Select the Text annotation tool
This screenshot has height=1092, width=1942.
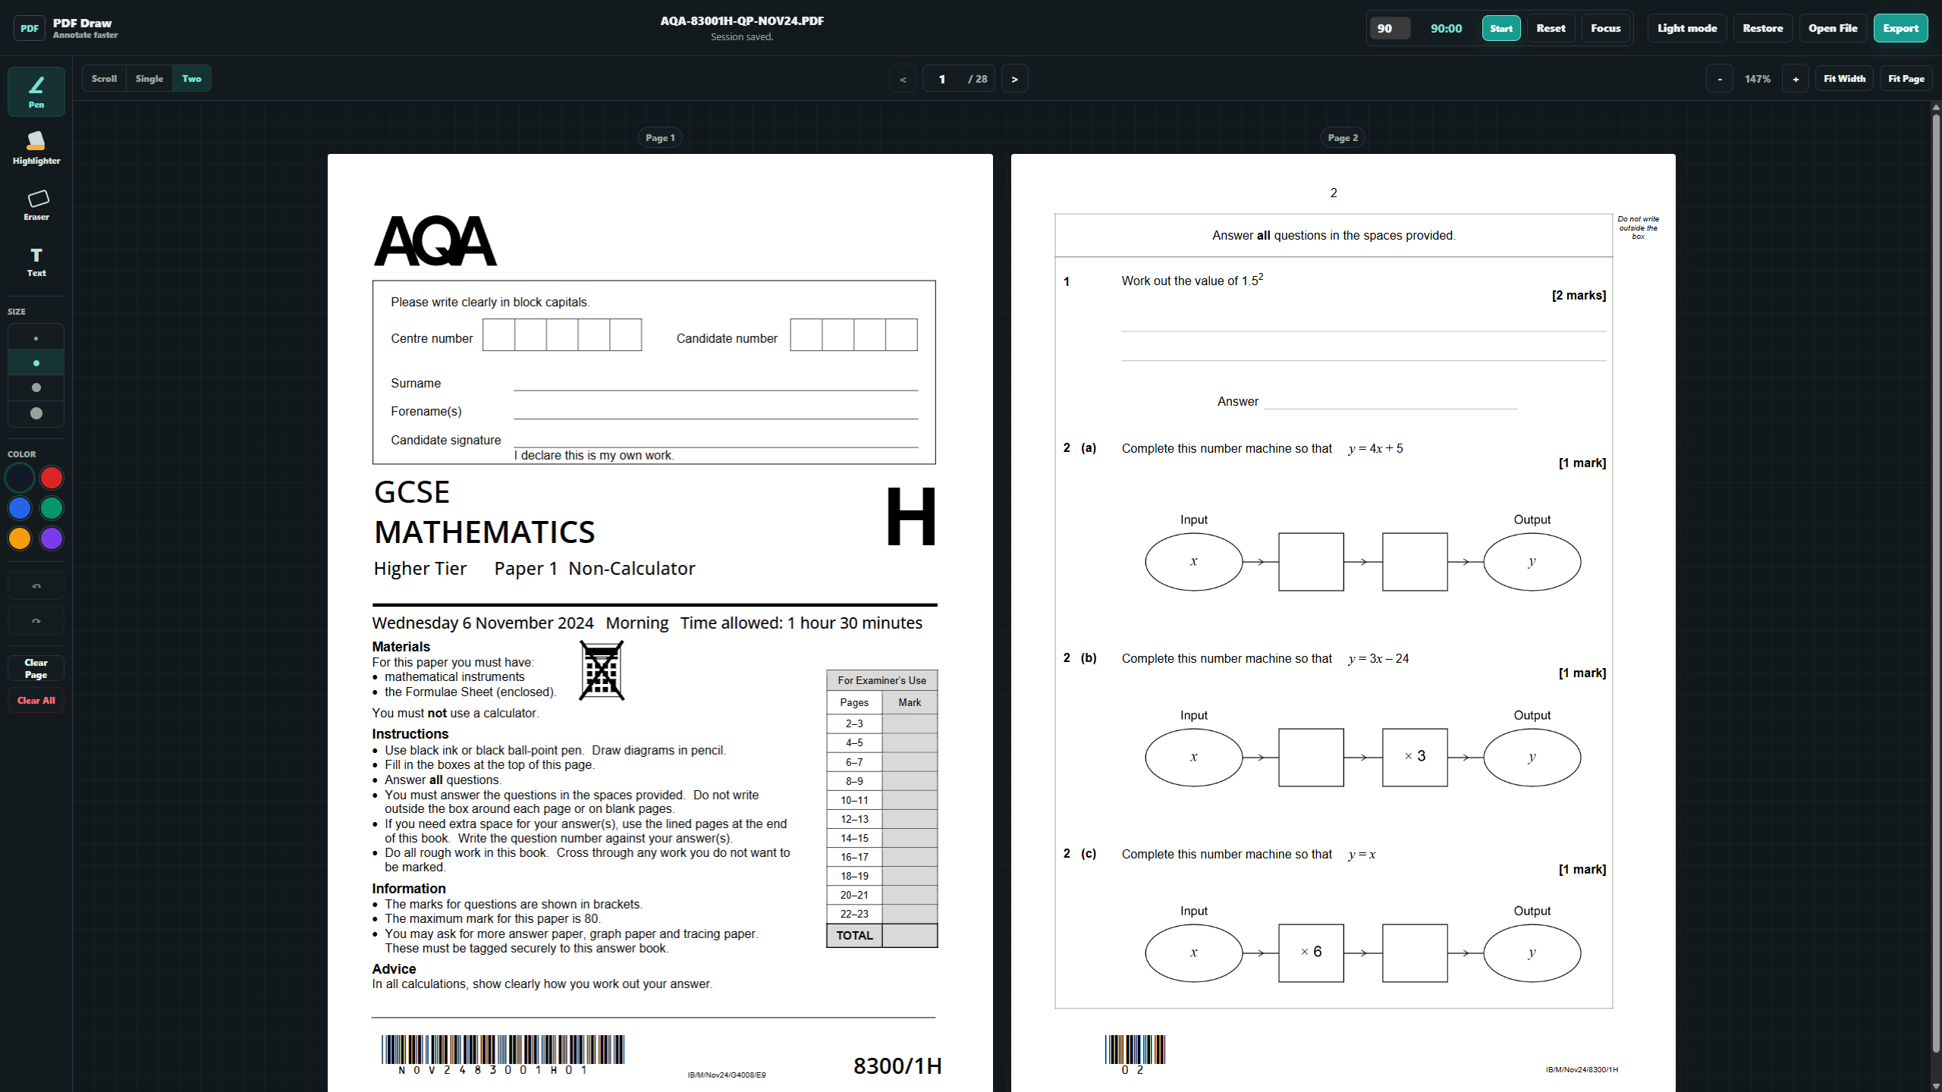pyautogui.click(x=36, y=261)
